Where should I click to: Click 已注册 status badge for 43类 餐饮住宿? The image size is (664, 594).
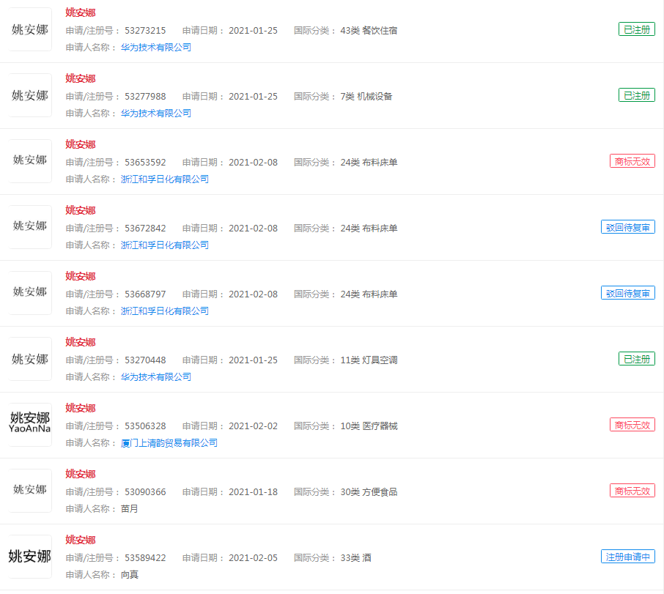(637, 29)
